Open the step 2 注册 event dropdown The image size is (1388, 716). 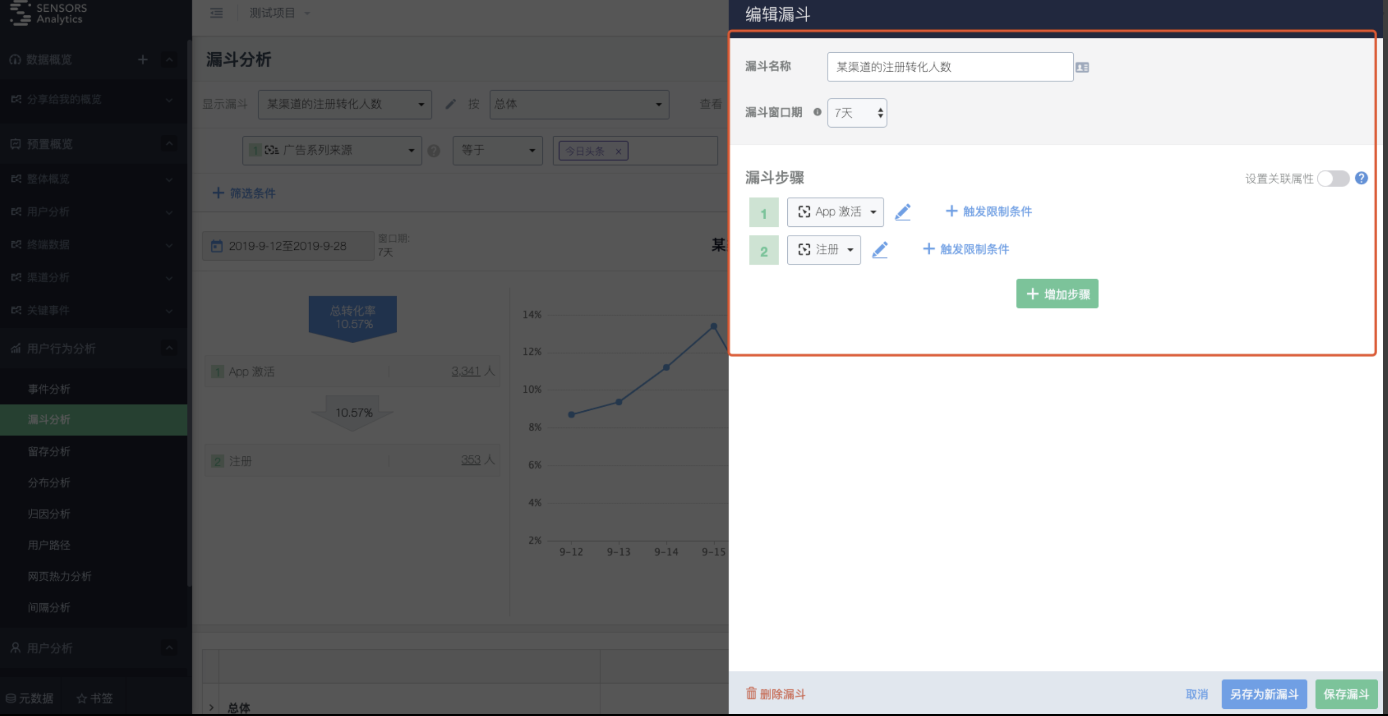pos(823,250)
